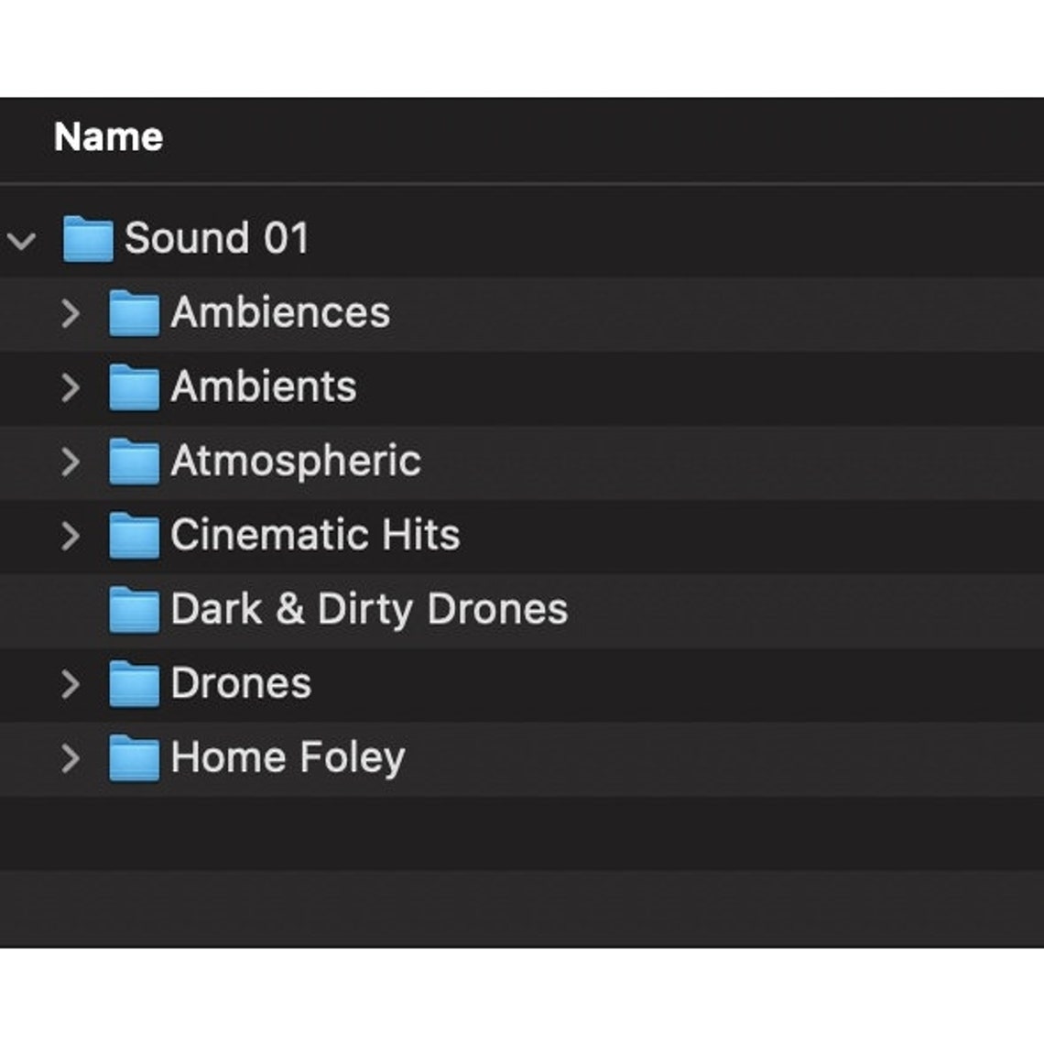Click the Dark & Dirty Drones folder icon
This screenshot has width=1044, height=1044.
(136, 609)
